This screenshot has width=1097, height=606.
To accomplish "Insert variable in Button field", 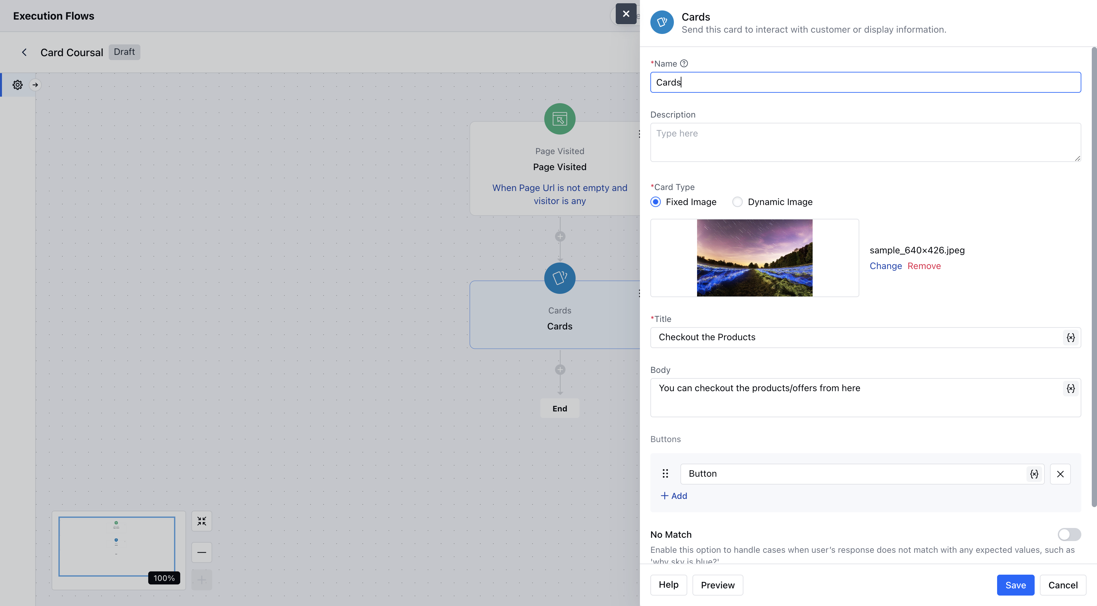I will (x=1034, y=474).
